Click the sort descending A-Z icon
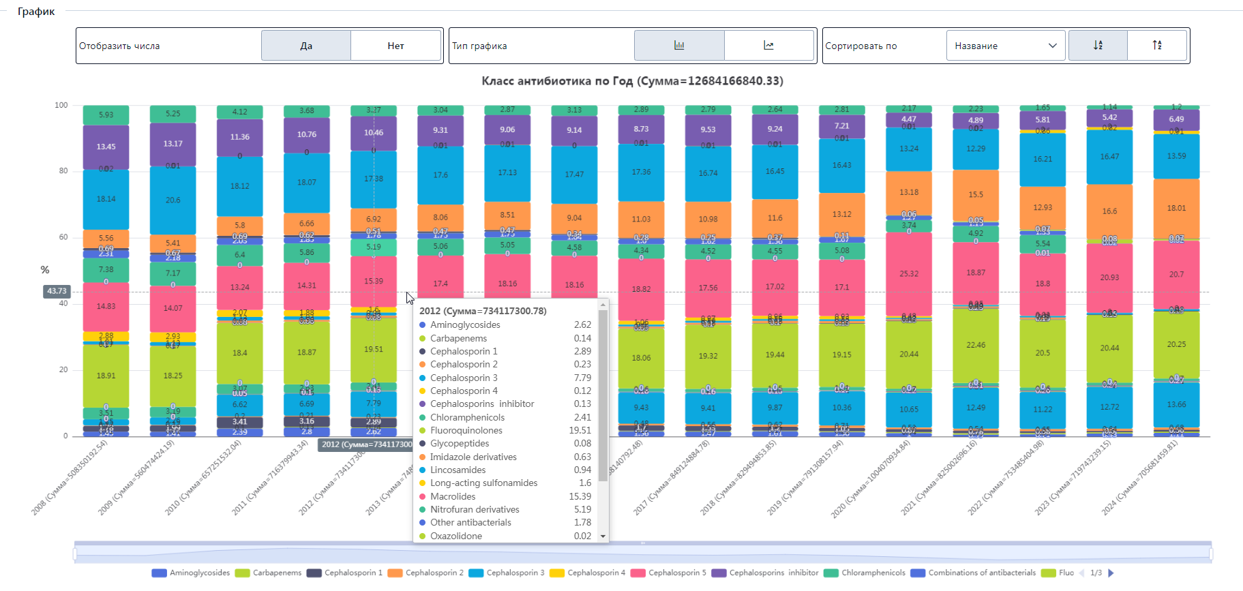The width and height of the screenshot is (1243, 591). point(1098,46)
